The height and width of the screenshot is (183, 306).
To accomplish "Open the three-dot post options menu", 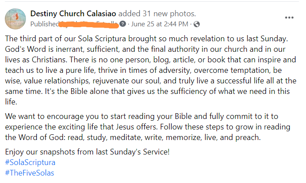I will (289, 18).
